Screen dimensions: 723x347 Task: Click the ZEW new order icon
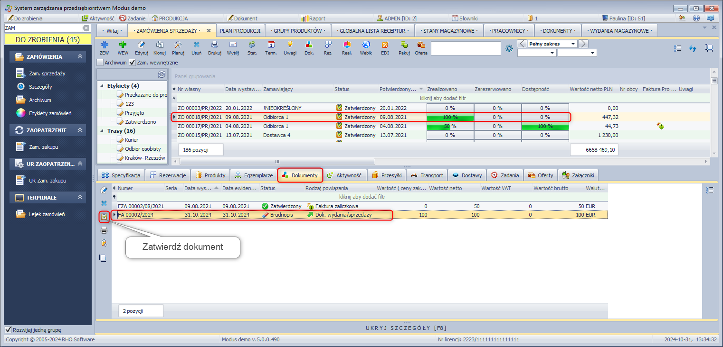[105, 45]
